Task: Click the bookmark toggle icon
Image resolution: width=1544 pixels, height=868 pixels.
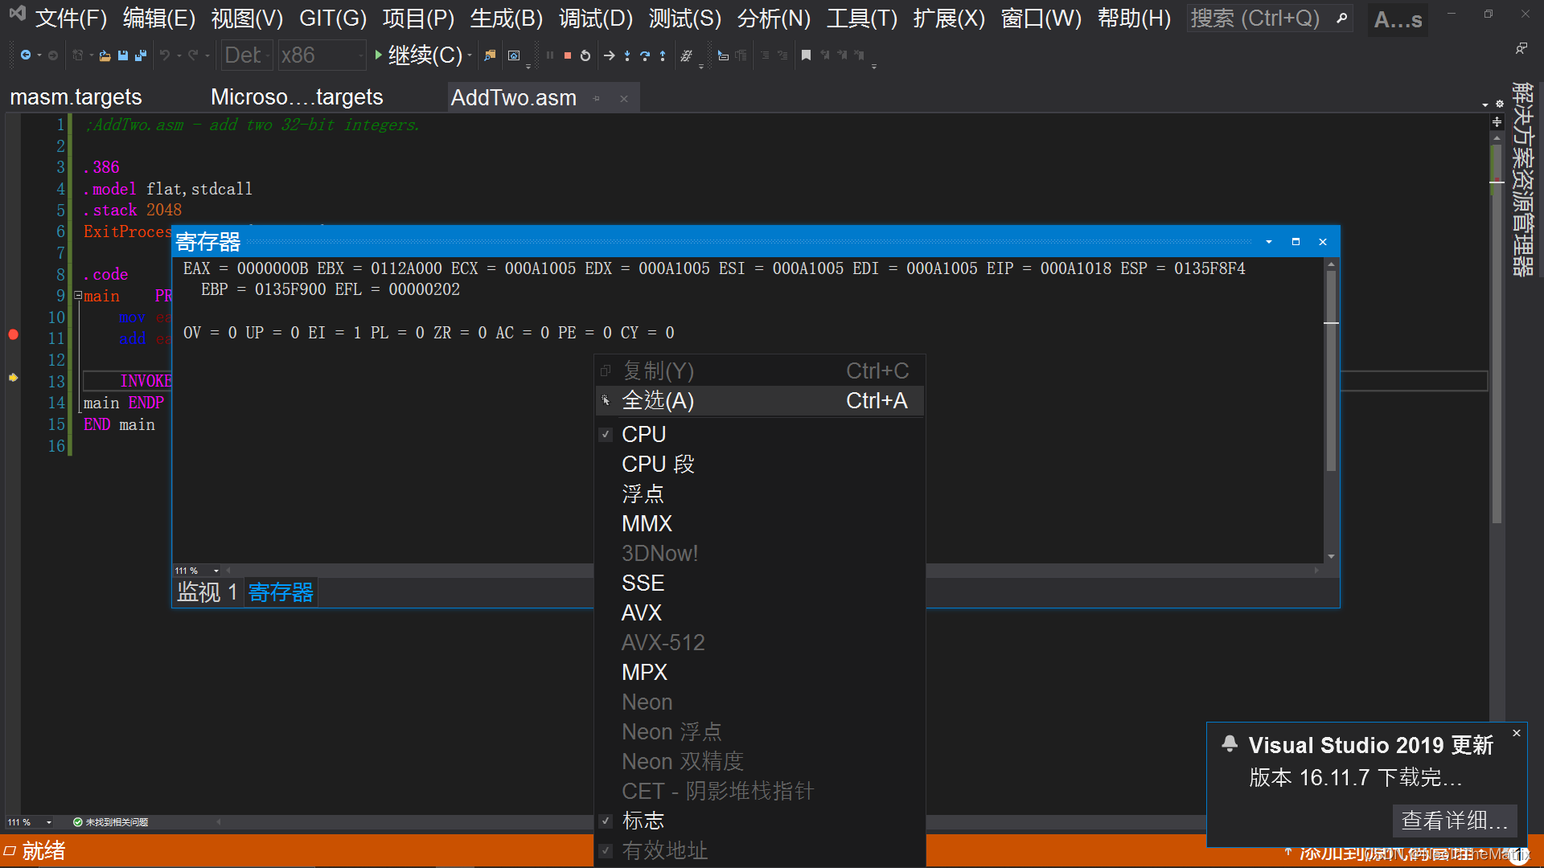Action: (x=806, y=55)
